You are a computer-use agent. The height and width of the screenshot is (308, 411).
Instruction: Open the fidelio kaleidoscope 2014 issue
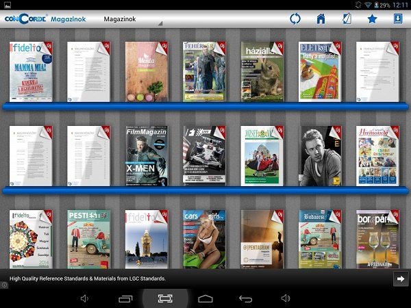pos(31,239)
